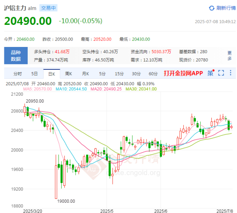Image resolution: width=237 pixels, height=213 pixels.
Task: Select the 月K monthly candlestick tab
Action: (x=85, y=74)
